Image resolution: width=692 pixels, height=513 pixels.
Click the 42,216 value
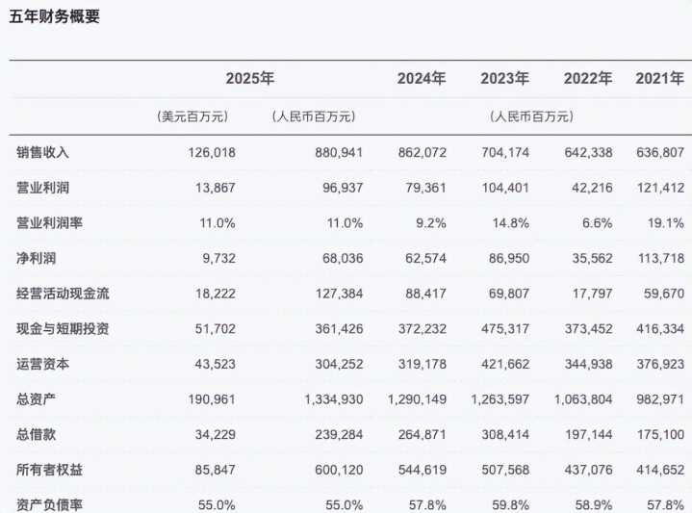pyautogui.click(x=592, y=188)
